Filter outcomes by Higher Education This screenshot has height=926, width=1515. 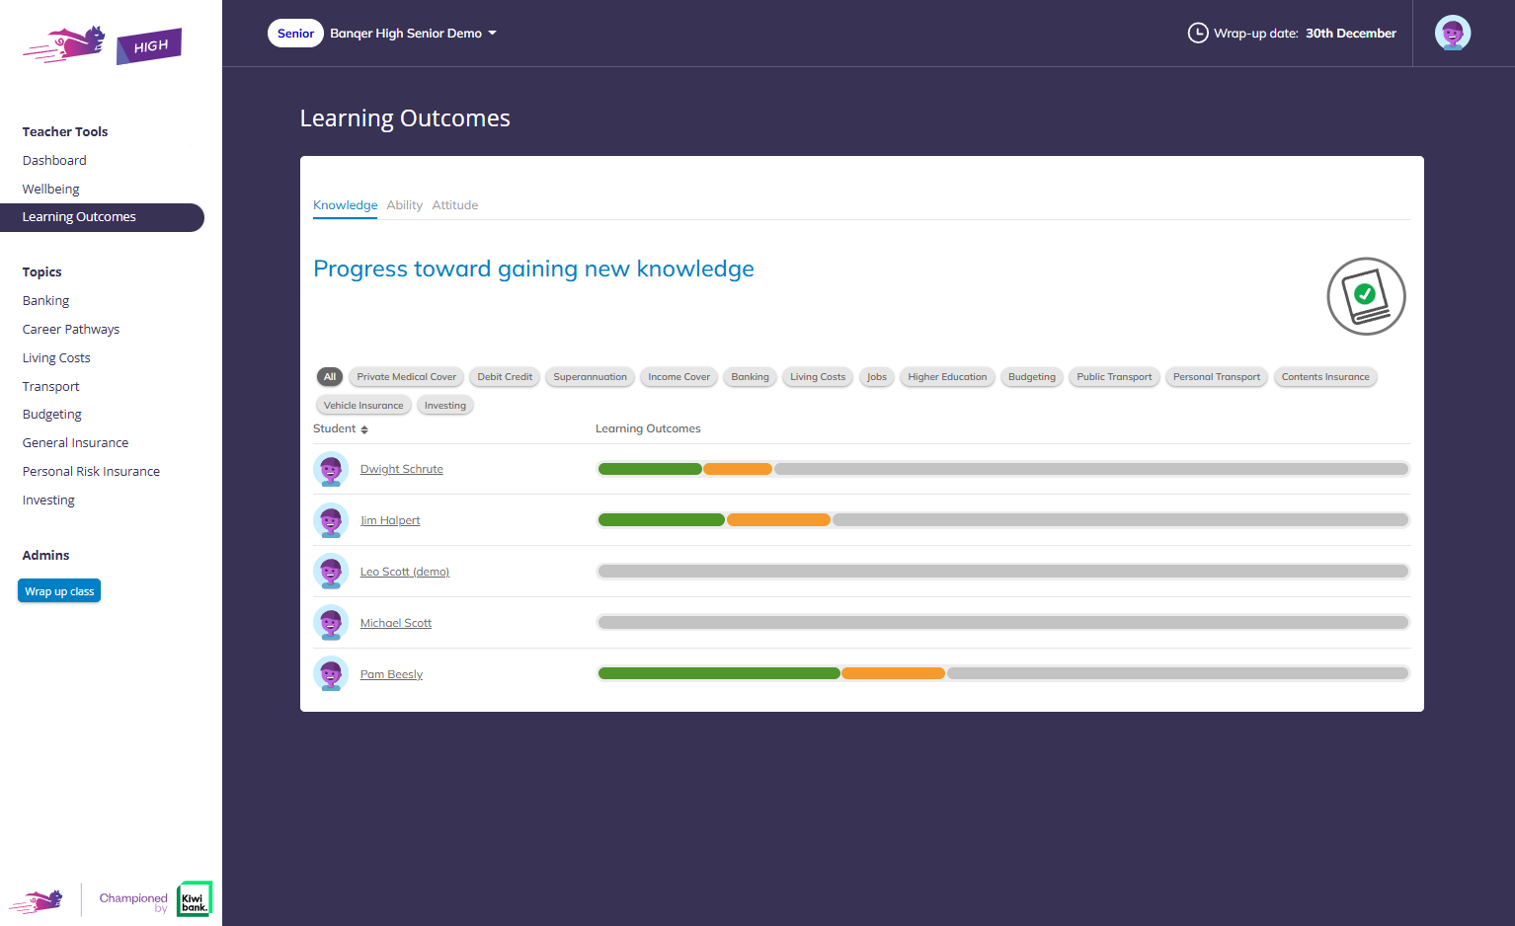tap(947, 377)
